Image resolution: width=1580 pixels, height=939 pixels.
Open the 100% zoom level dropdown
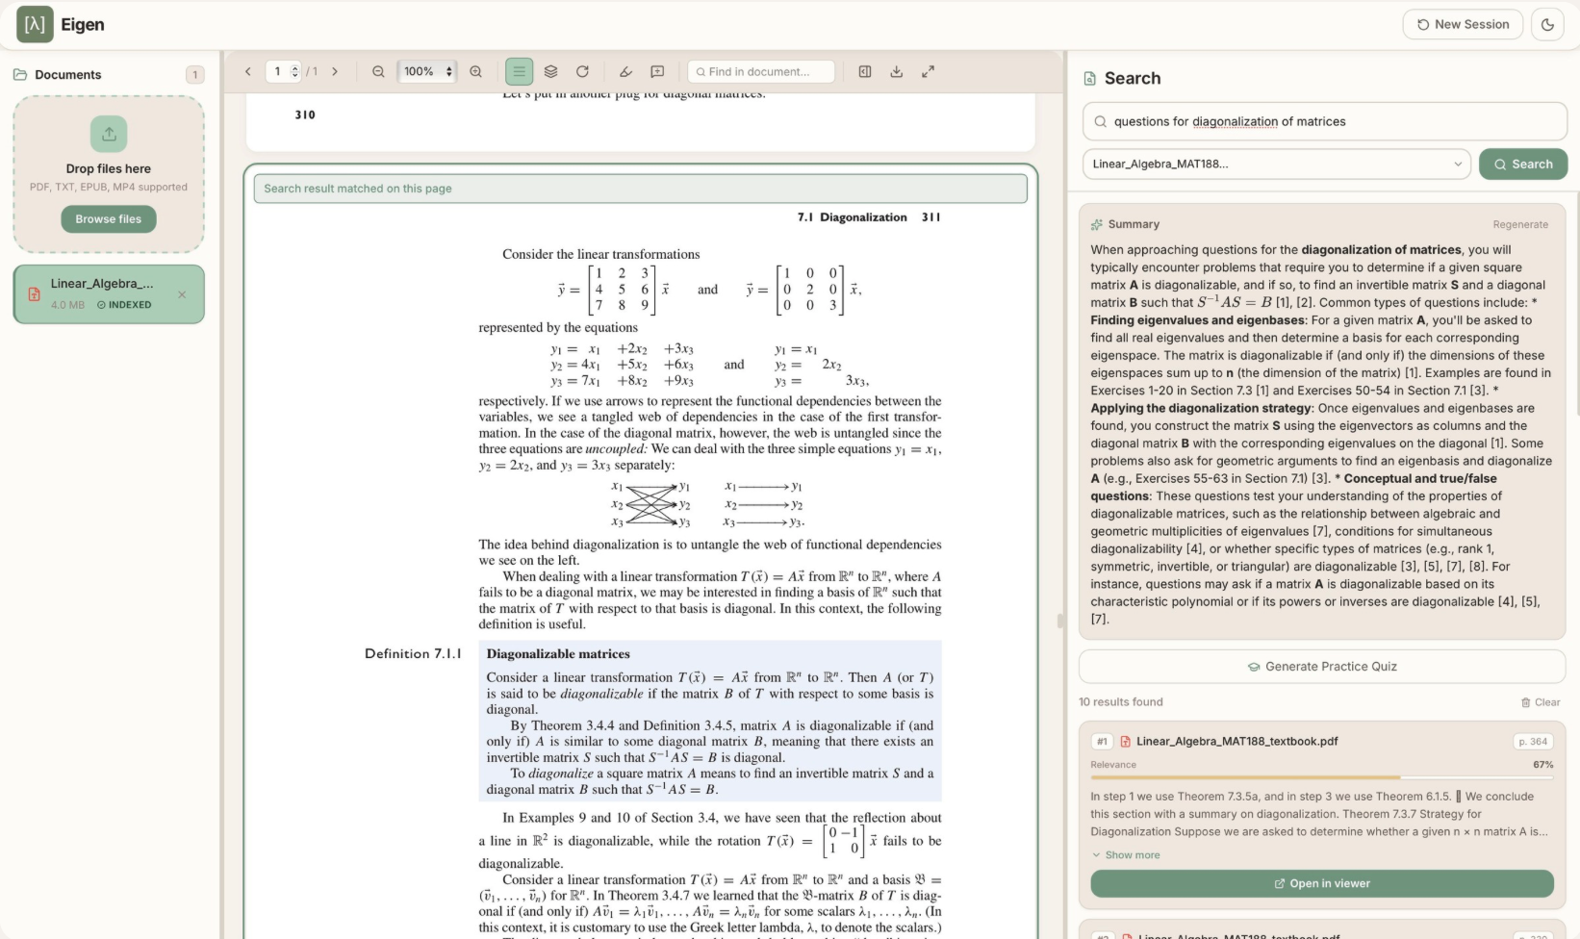pyautogui.click(x=427, y=71)
